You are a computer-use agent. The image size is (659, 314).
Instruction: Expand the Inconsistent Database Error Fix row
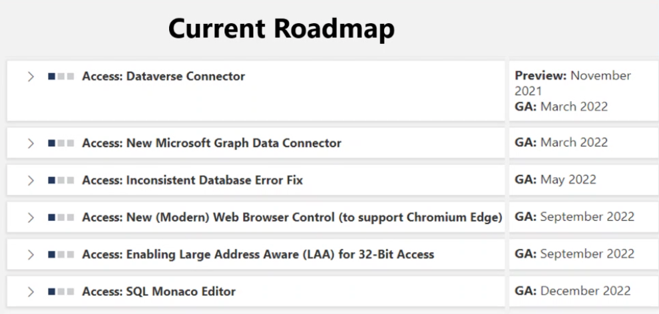31,180
